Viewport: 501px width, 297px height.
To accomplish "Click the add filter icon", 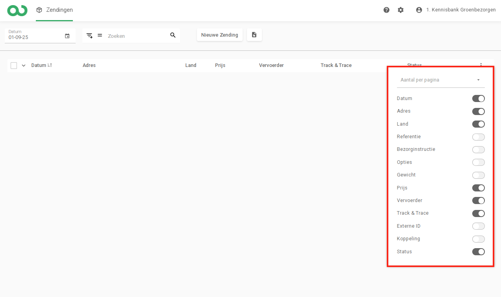I will point(89,35).
